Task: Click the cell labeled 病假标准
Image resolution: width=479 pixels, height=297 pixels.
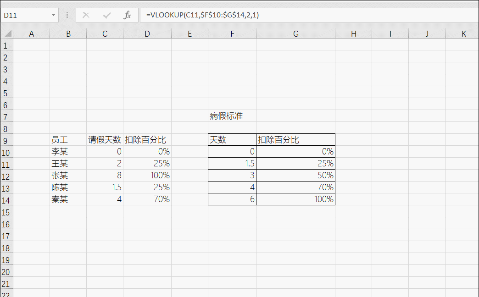Action: [232, 116]
